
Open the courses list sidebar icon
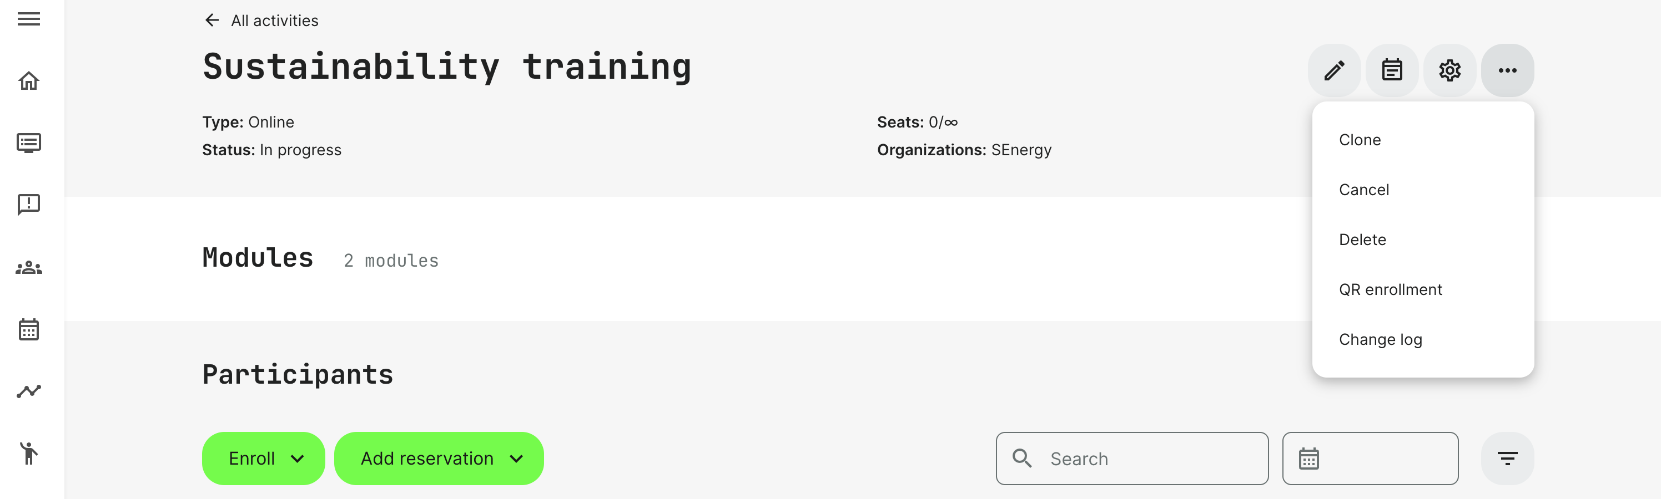coord(28,142)
